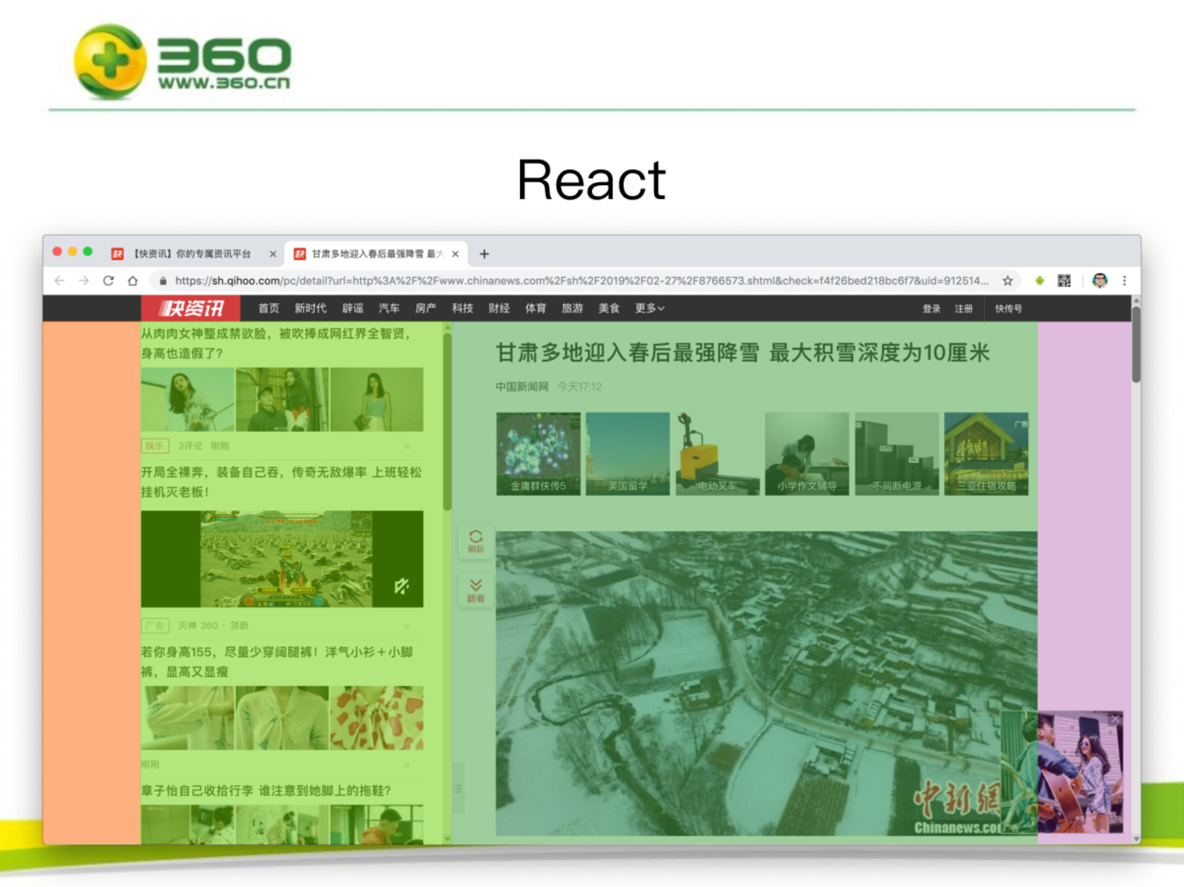Click the browser reload icon
The height and width of the screenshot is (887, 1184).
pyautogui.click(x=108, y=281)
